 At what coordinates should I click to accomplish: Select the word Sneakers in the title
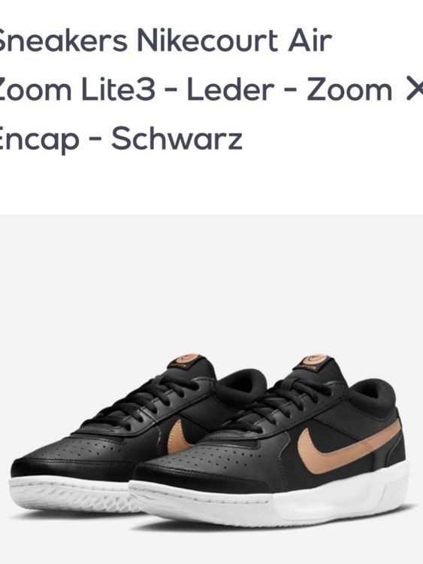[x=61, y=40]
